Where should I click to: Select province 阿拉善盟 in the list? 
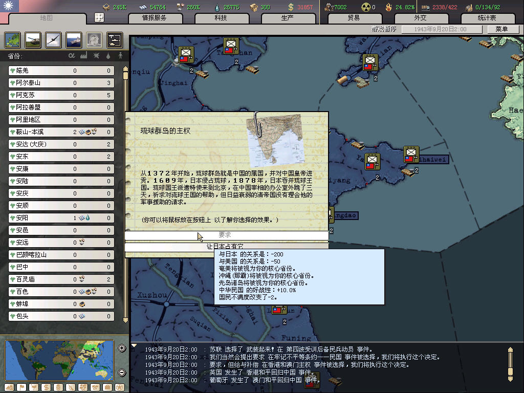click(x=61, y=107)
